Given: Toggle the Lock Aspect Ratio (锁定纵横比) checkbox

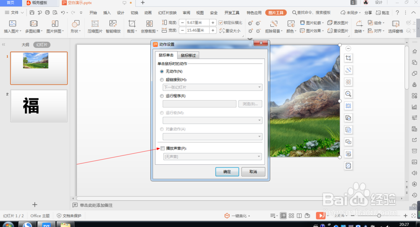Looking at the screenshot, I should pos(220,23).
